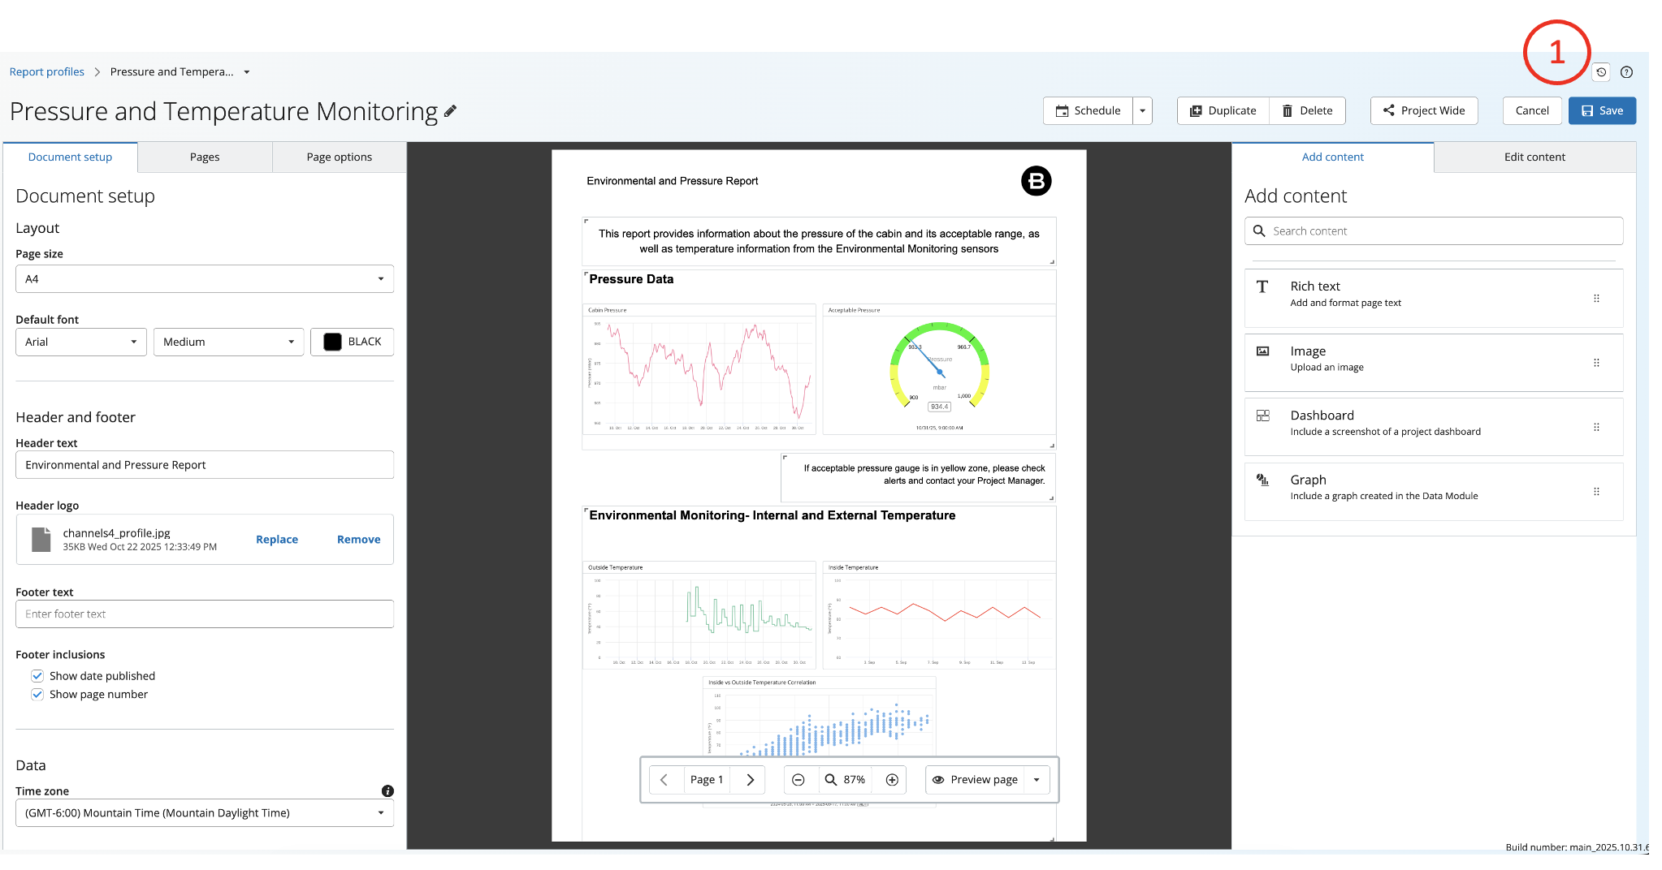Open the Page size A4 dropdown
This screenshot has width=1662, height=870.
point(205,279)
